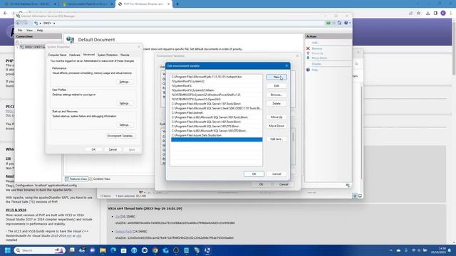Open Computer Name tab in System Properties

[x=57, y=55]
